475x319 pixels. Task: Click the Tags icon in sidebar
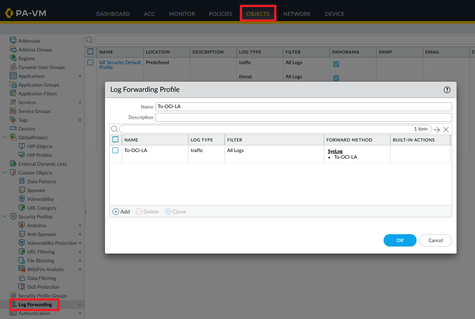point(13,120)
